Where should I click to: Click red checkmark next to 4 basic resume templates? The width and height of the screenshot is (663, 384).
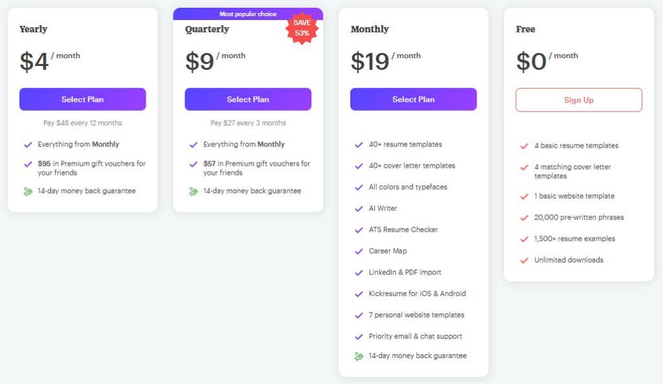(x=524, y=146)
